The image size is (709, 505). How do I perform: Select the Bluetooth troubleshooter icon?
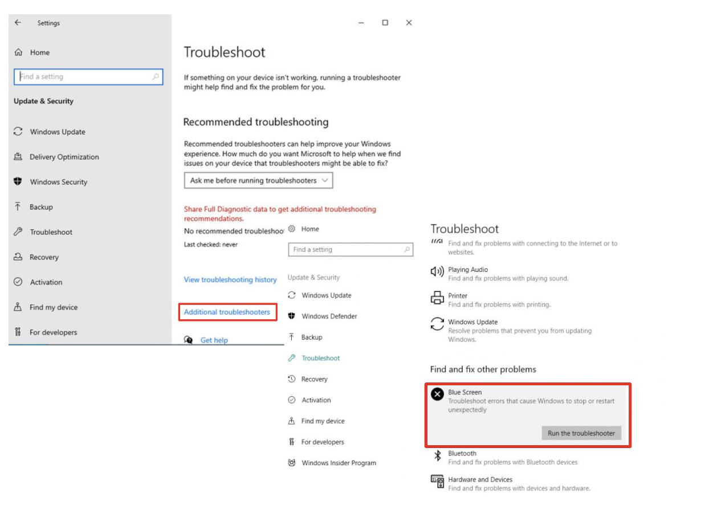[x=438, y=456]
